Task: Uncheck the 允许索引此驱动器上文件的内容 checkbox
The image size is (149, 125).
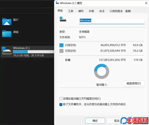Action: pyautogui.click(x=61, y=104)
